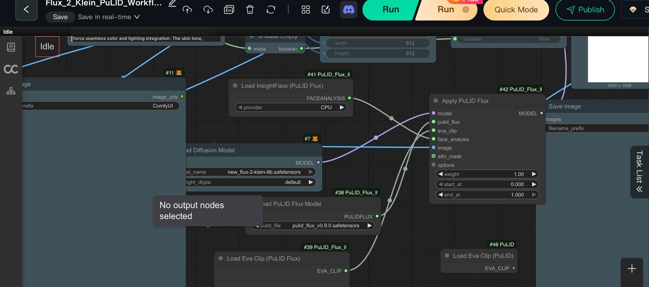Open the provider CPU combo box
This screenshot has height=287, width=649.
click(291, 107)
